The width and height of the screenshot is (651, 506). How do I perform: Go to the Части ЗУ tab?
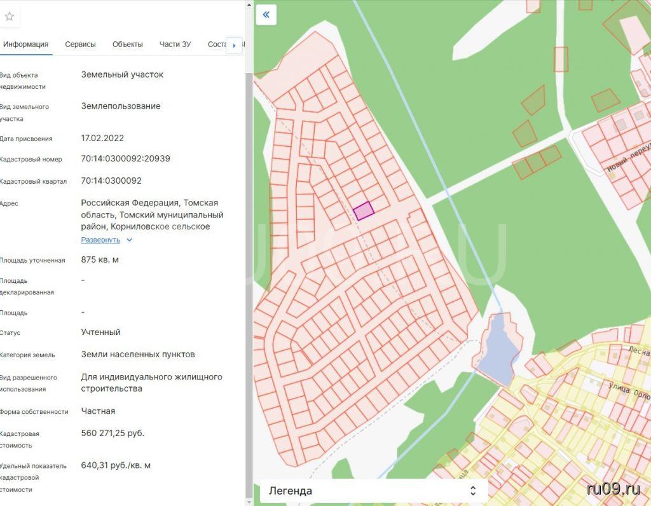click(x=175, y=44)
